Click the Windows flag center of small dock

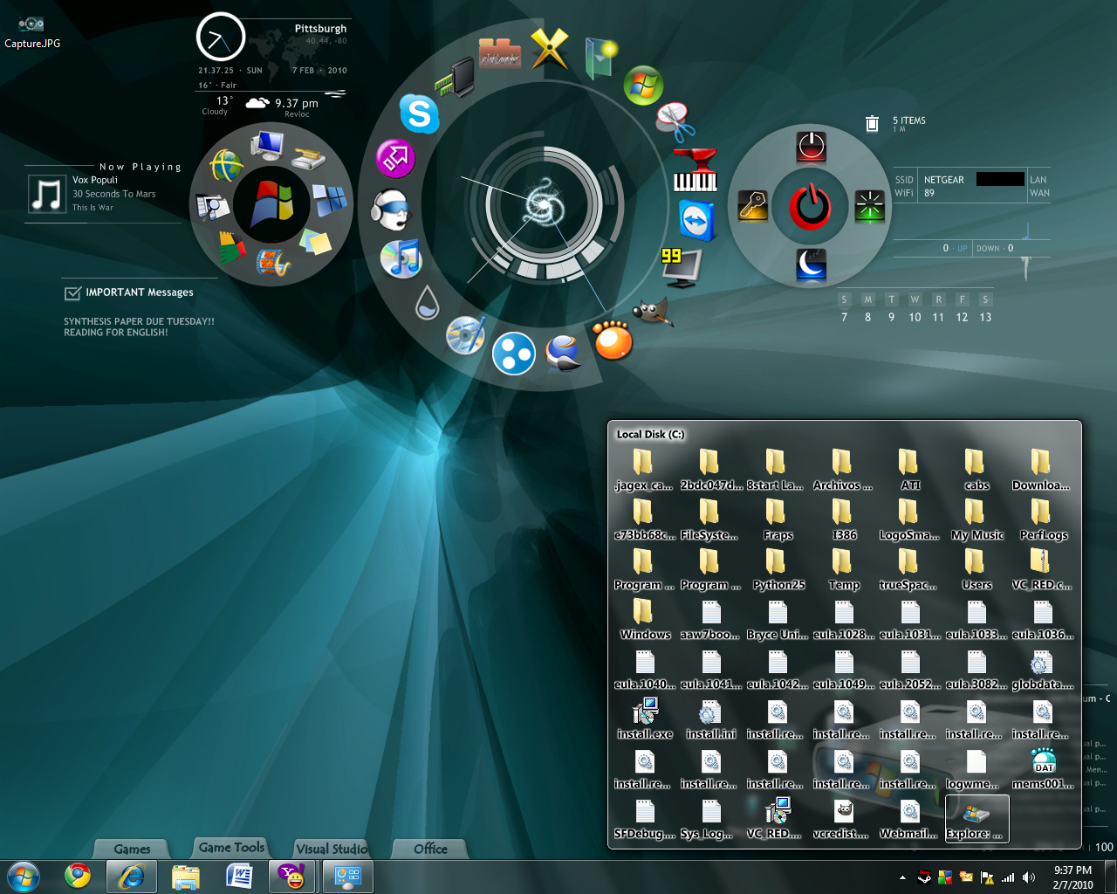272,205
